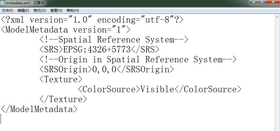Click the Spatial Reference System comment line
Viewport: 280px width, 131px height.
(114, 40)
